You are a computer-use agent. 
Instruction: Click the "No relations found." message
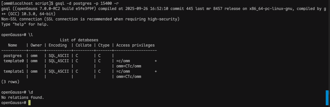pyautogui.click(x=23, y=98)
